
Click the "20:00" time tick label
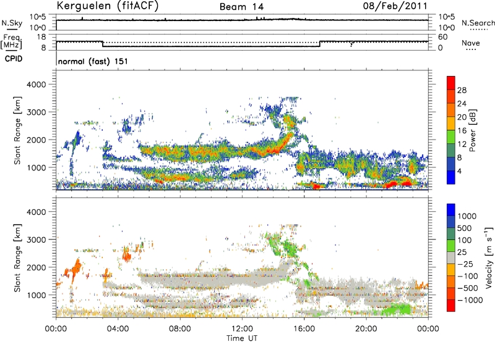click(366, 329)
